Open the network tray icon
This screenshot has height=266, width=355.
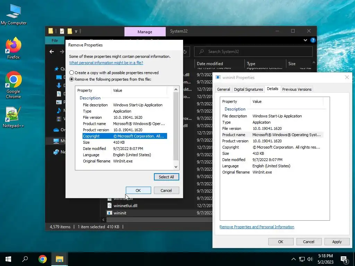pos(302,259)
